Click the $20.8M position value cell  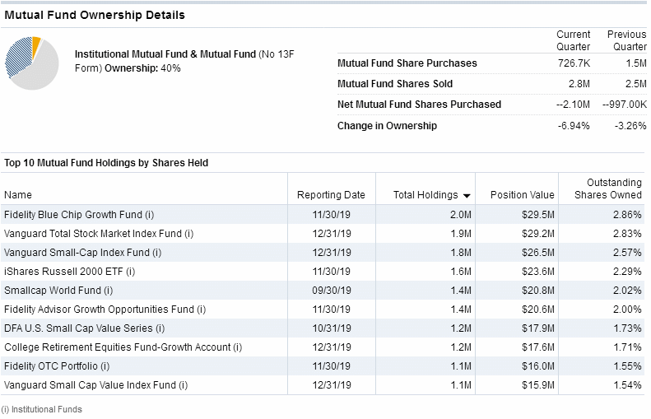click(x=538, y=291)
